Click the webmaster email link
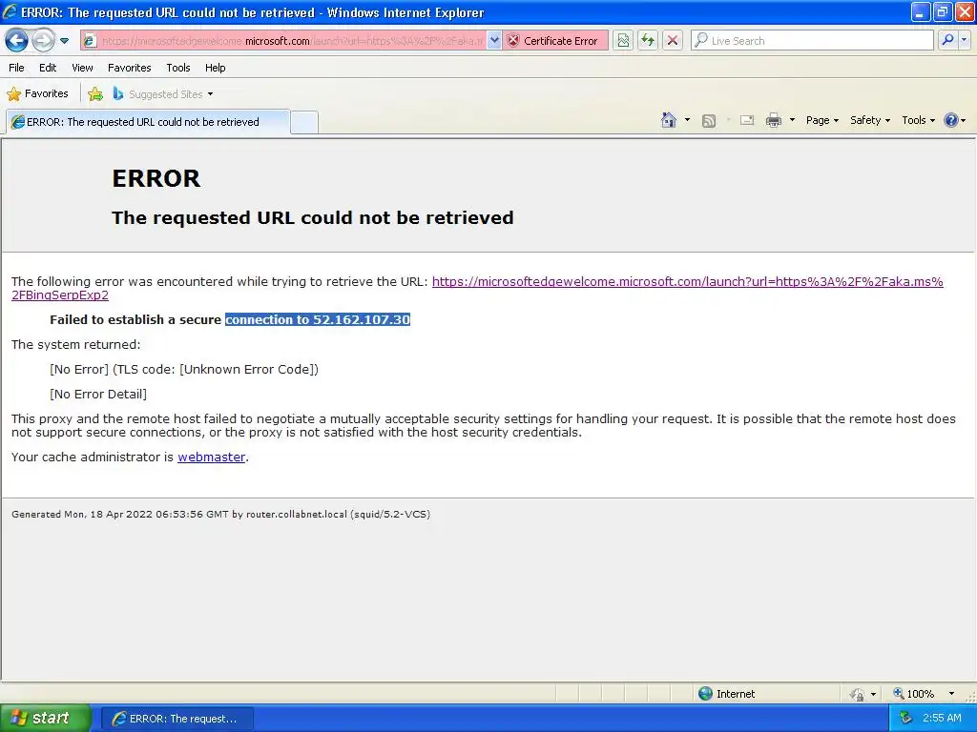Viewport: 977px width, 732px height. click(211, 457)
